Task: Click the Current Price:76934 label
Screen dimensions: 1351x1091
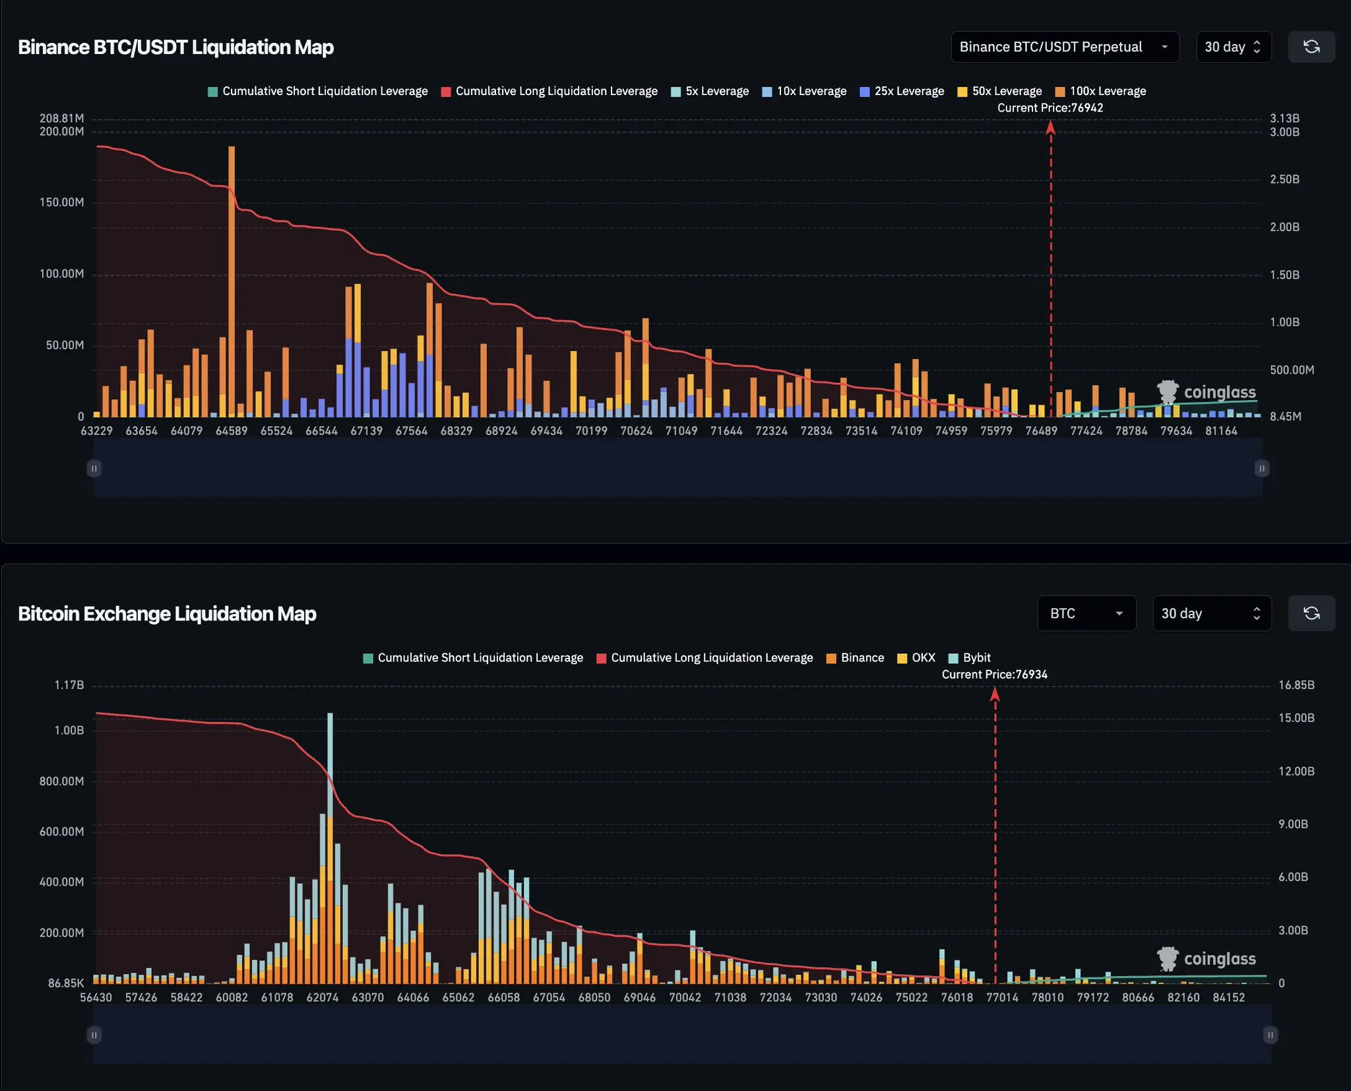Action: [x=995, y=675]
